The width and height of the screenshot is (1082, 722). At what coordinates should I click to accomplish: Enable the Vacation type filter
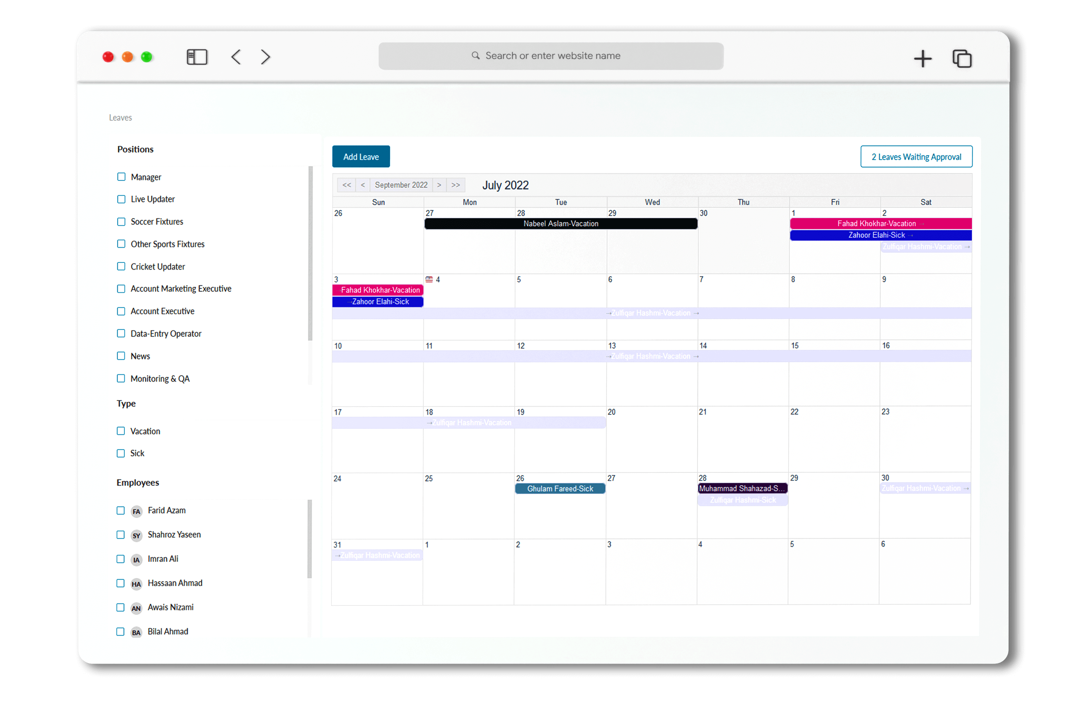(x=121, y=431)
